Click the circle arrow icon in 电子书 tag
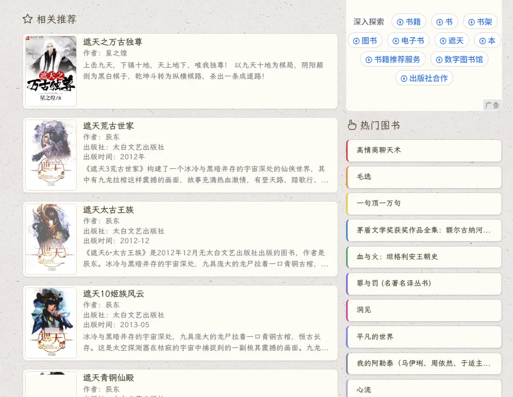 pos(395,41)
